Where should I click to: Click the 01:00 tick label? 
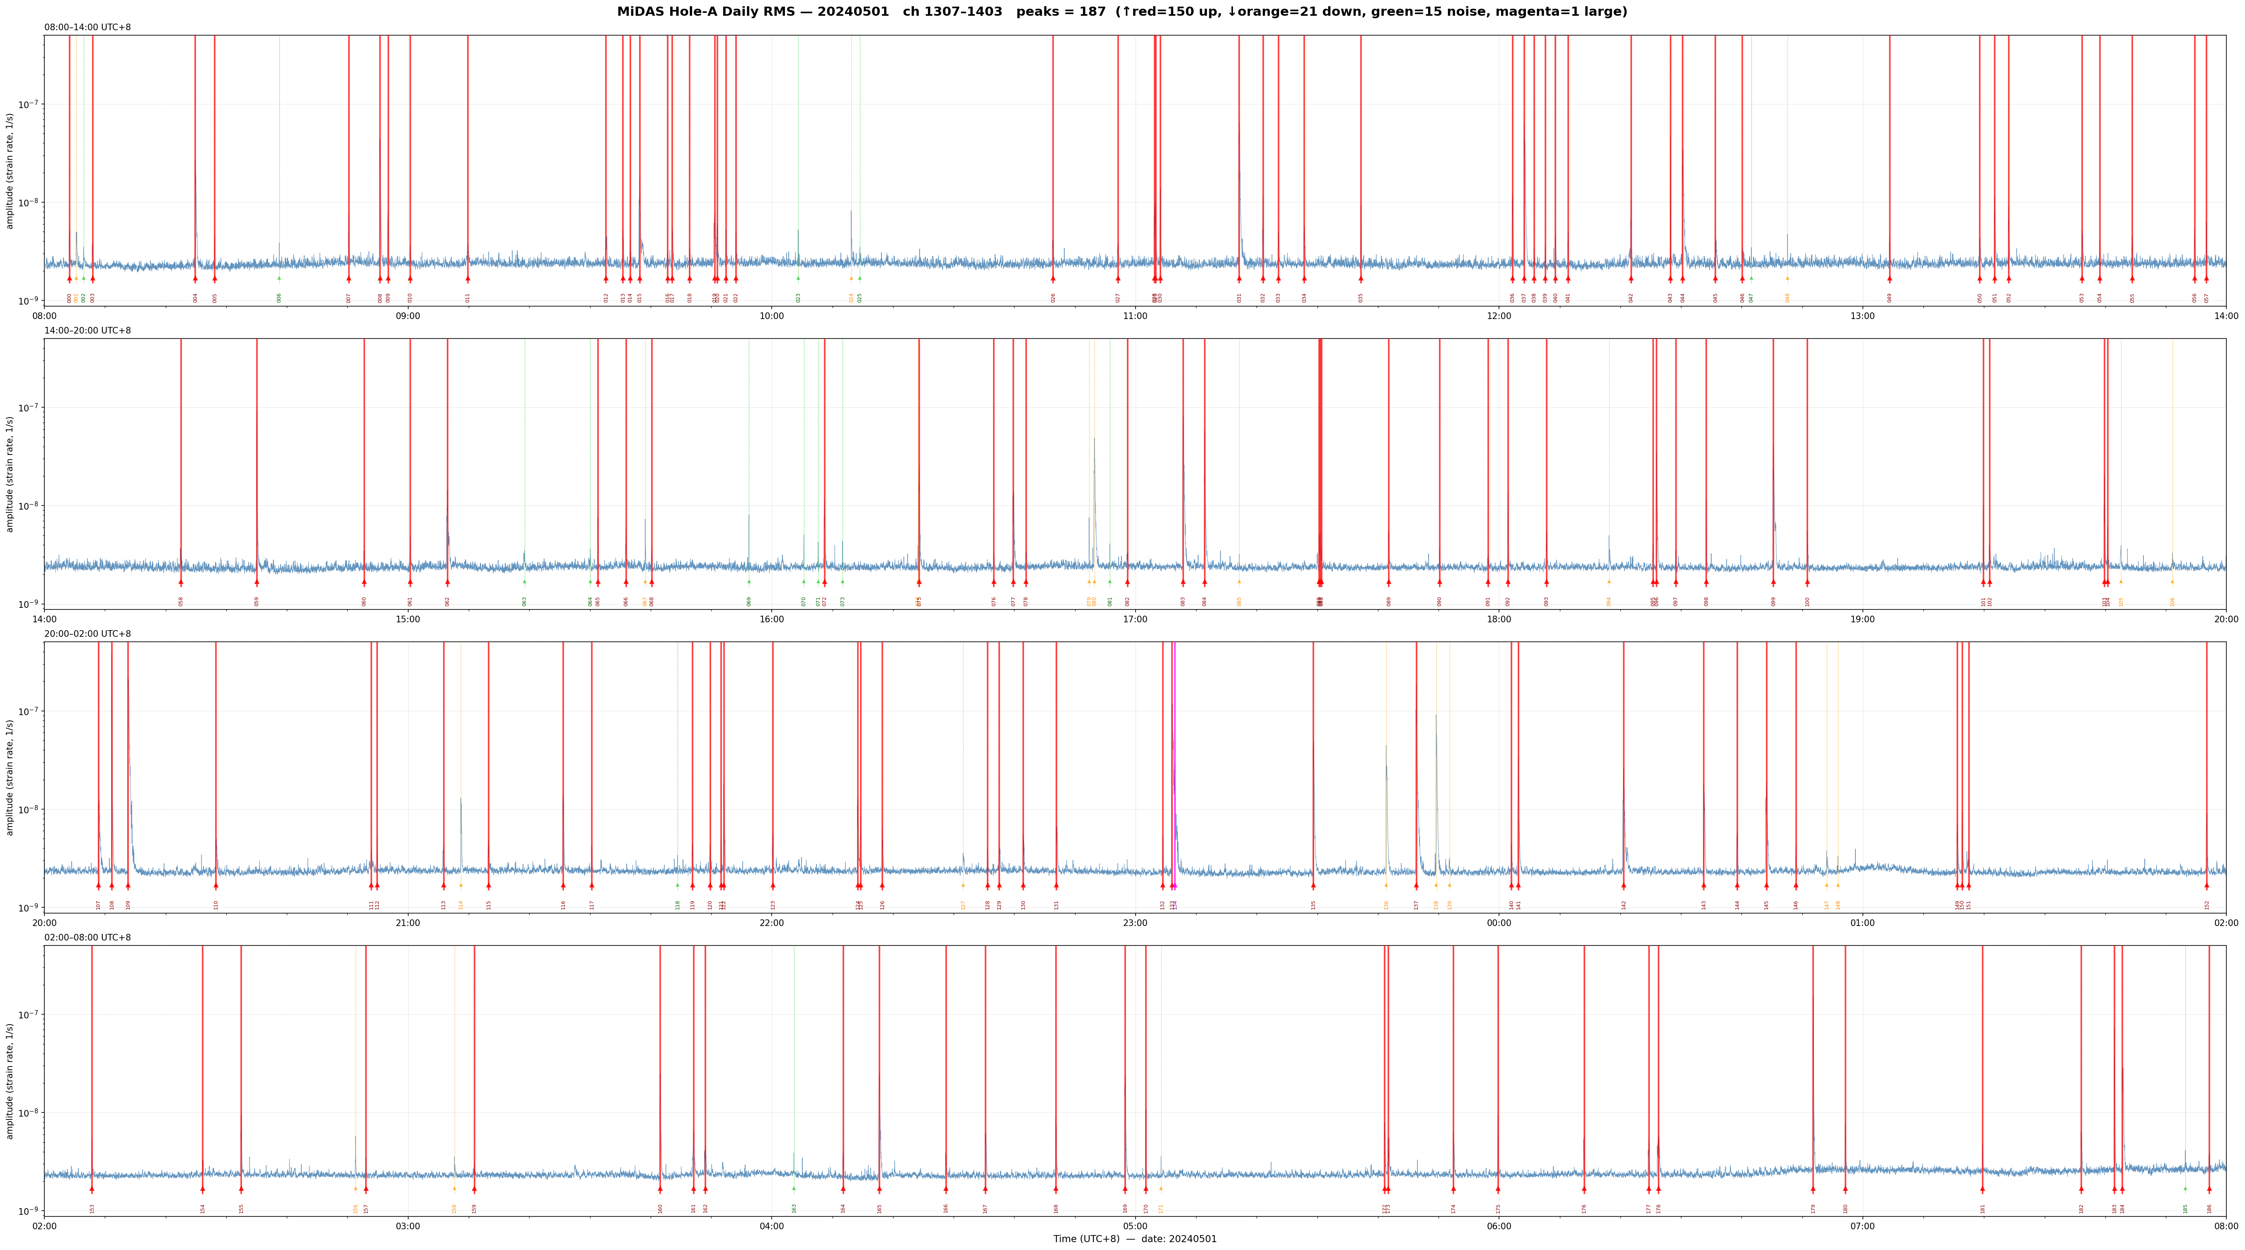[x=1862, y=922]
